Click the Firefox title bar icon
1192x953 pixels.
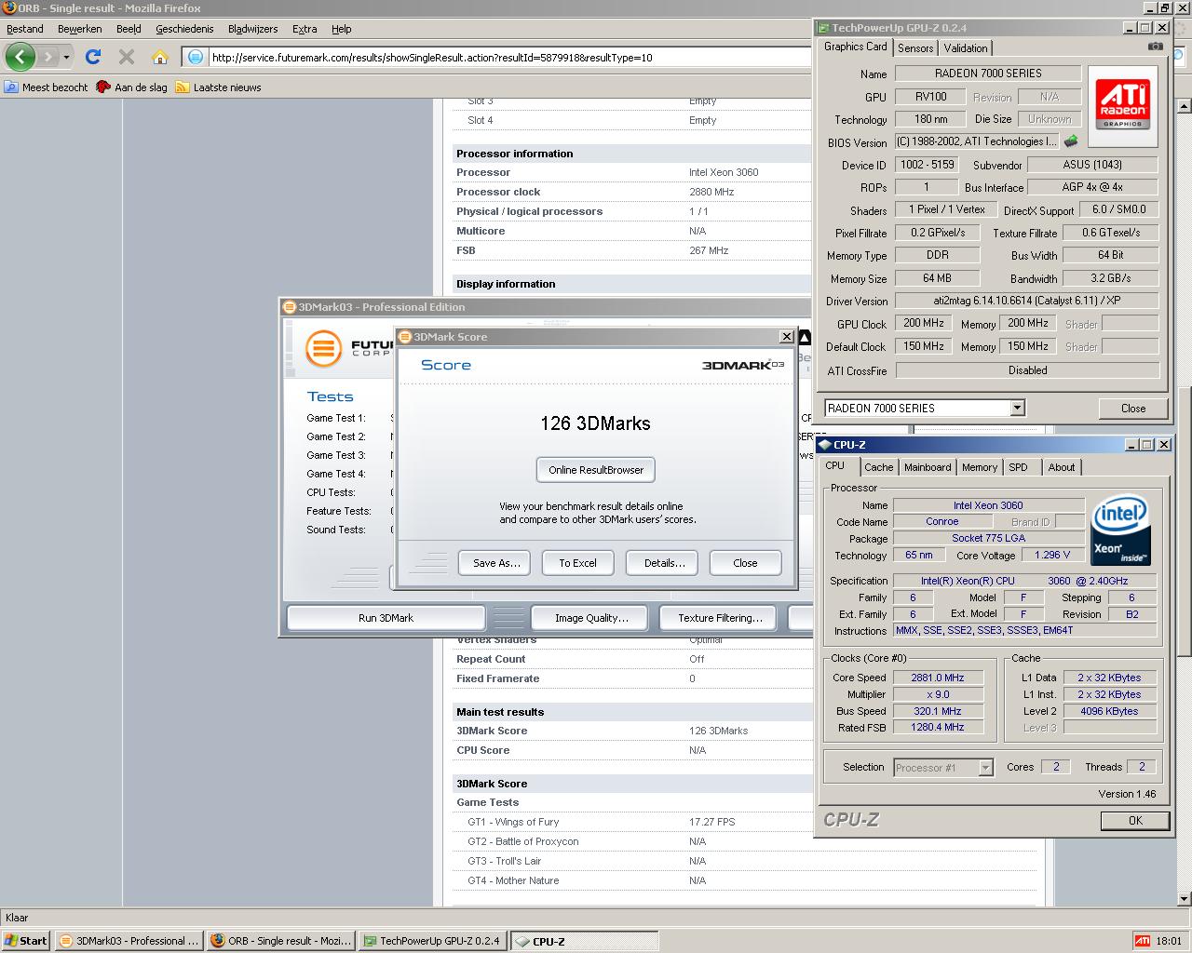click(9, 7)
